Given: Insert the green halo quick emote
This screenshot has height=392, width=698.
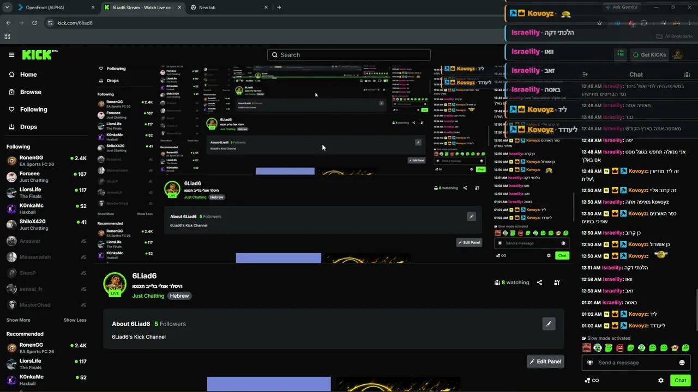Looking at the screenshot, I should coord(609,348).
